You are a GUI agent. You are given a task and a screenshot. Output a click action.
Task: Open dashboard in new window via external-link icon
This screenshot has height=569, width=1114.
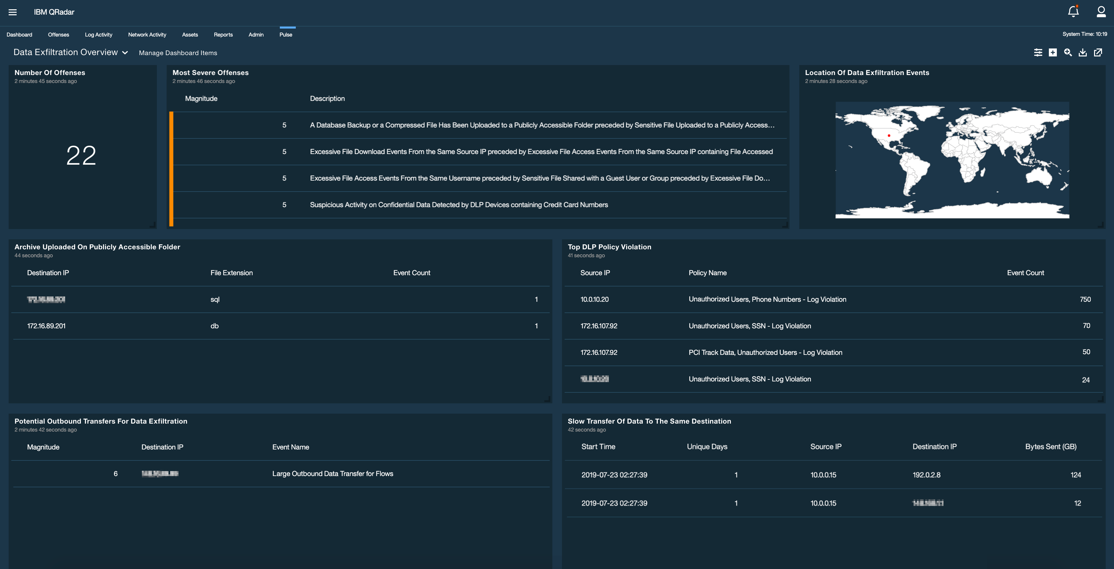(1098, 52)
